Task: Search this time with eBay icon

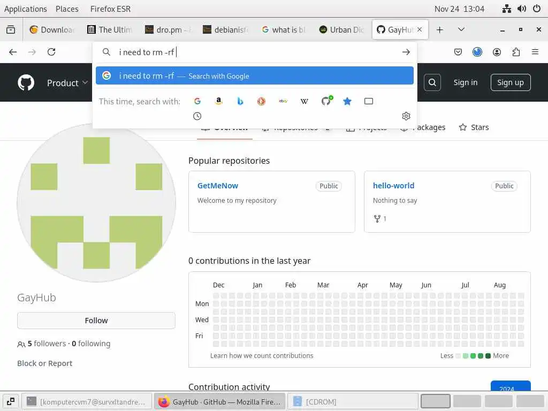Action: 283,101
